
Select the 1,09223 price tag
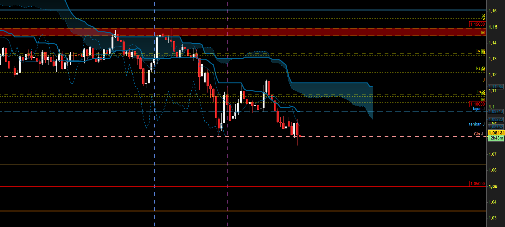(496, 119)
